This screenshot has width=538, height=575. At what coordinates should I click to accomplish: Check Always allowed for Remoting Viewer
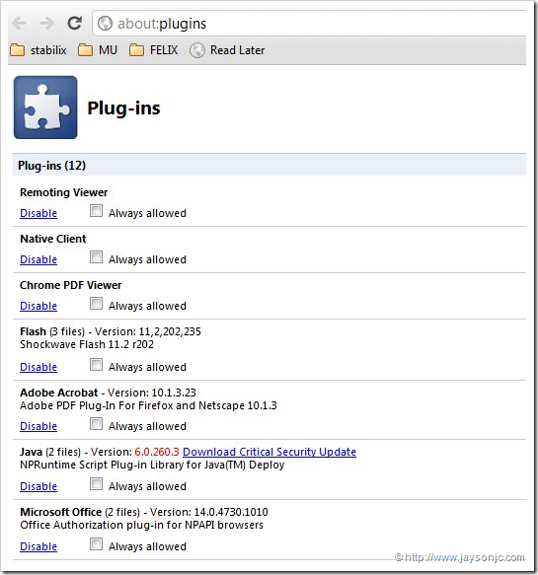[96, 211]
